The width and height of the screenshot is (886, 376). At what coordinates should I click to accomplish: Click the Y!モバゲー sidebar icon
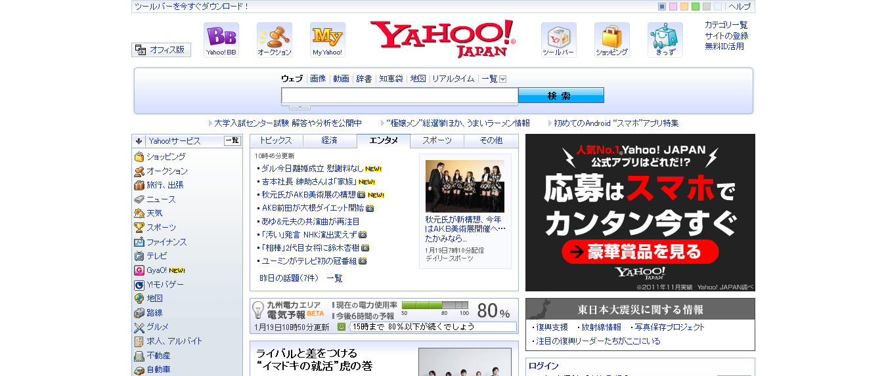click(x=139, y=285)
